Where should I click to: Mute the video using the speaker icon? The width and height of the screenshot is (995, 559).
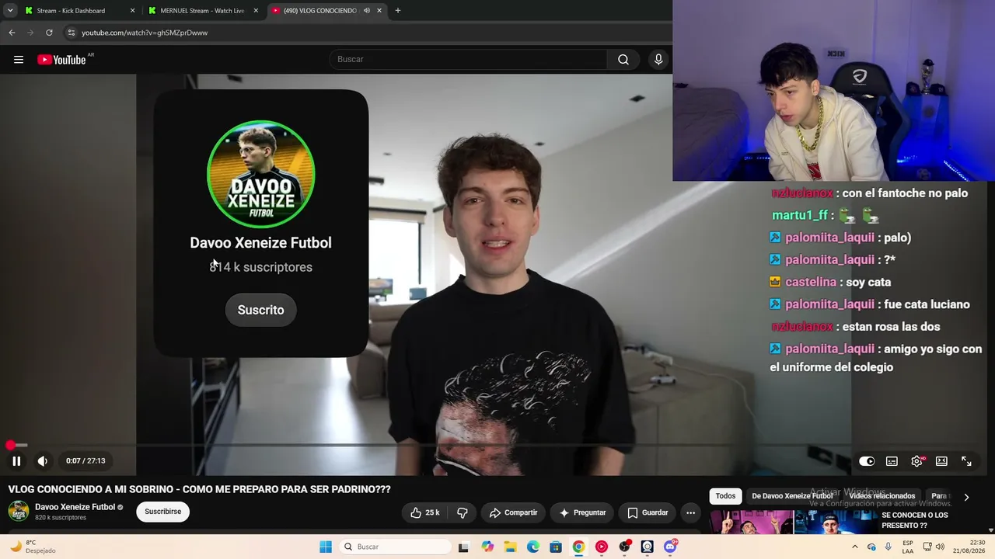coord(43,461)
